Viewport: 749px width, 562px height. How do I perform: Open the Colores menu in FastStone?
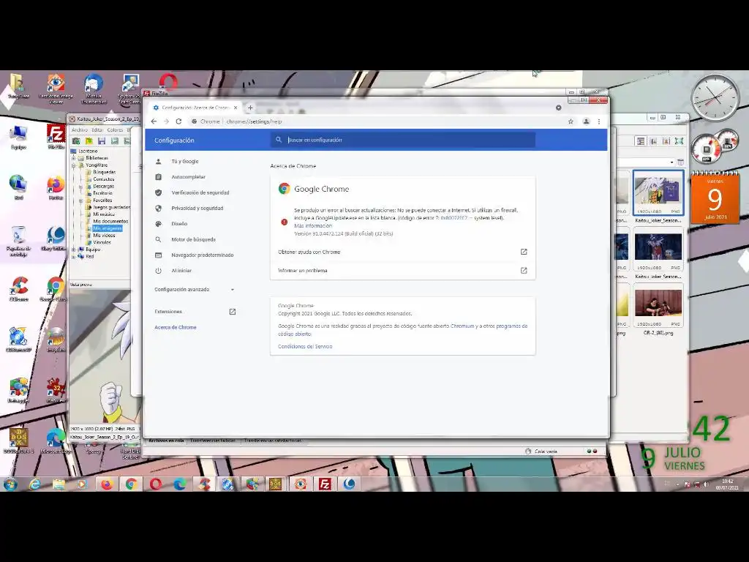click(x=115, y=130)
